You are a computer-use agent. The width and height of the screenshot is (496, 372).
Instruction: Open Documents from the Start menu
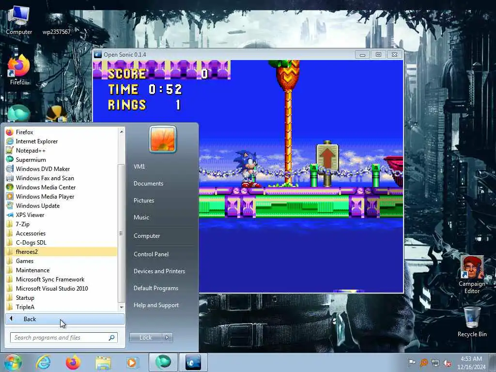(148, 184)
